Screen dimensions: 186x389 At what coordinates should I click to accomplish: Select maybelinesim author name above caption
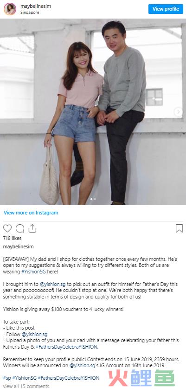tap(18, 246)
